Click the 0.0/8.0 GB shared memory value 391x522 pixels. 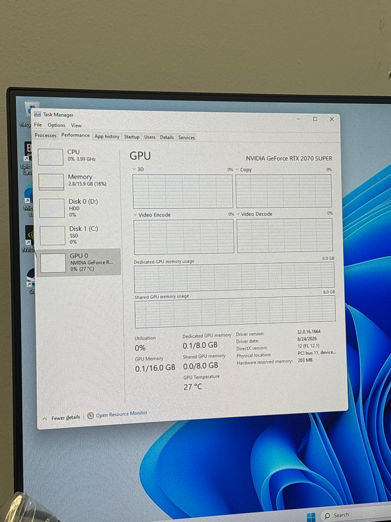[x=200, y=366]
